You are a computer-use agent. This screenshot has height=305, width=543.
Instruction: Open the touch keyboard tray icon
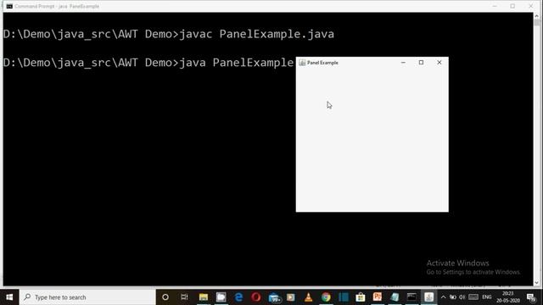pos(473,297)
